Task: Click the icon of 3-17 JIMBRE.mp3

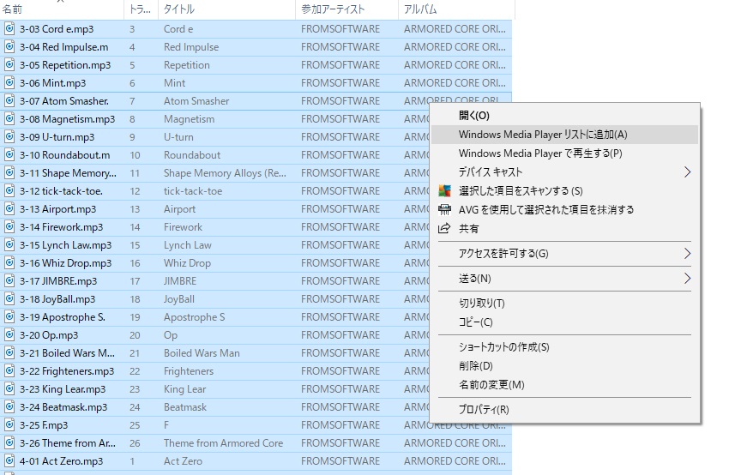Action: click(9, 280)
